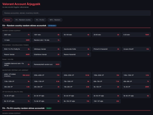Click the Random skin + fix kés card

[x=47, y=40]
